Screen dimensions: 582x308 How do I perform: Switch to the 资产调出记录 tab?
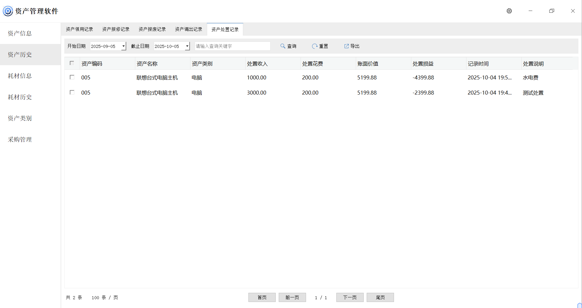188,29
